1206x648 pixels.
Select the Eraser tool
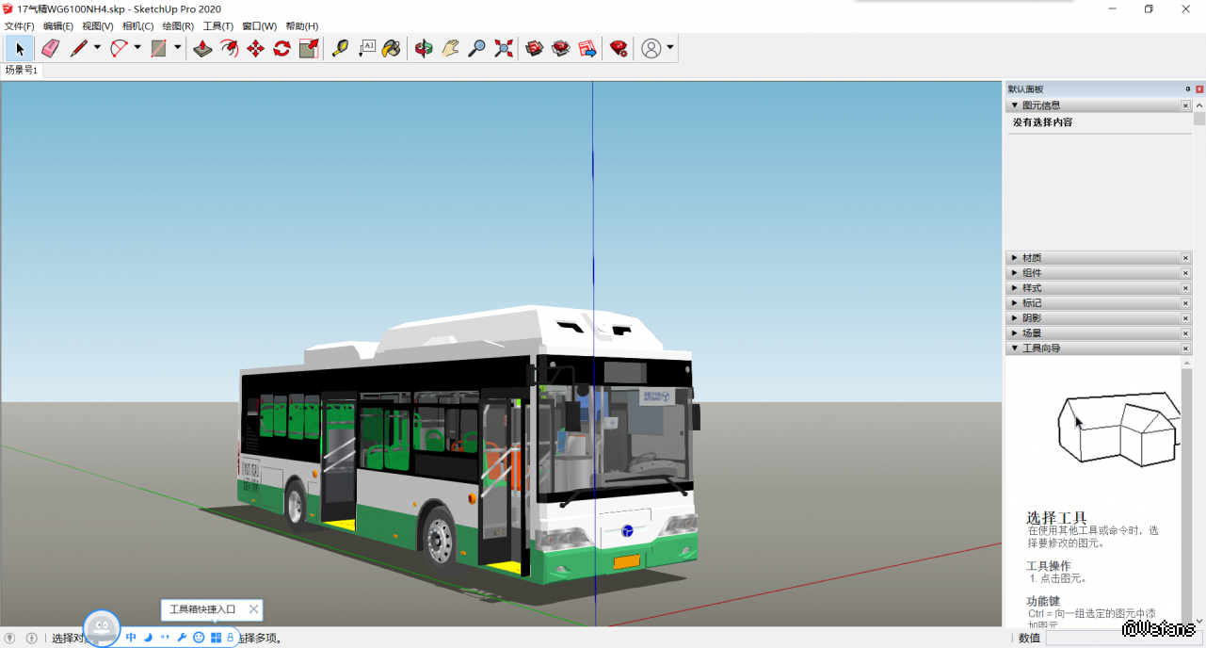pos(51,48)
